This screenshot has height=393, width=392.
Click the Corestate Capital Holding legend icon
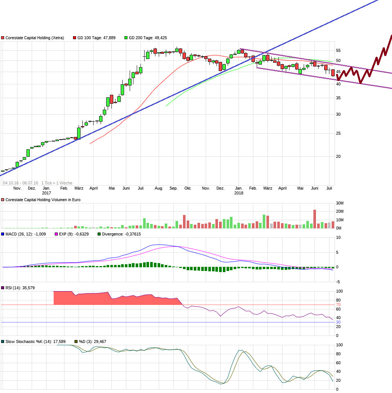[3, 38]
